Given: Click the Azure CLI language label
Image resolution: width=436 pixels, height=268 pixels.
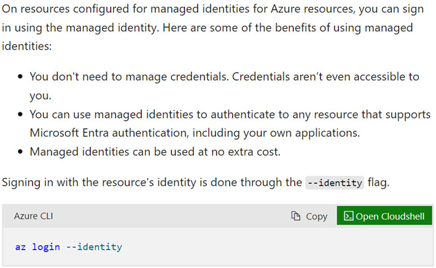Looking at the screenshot, I should coord(34,216).
